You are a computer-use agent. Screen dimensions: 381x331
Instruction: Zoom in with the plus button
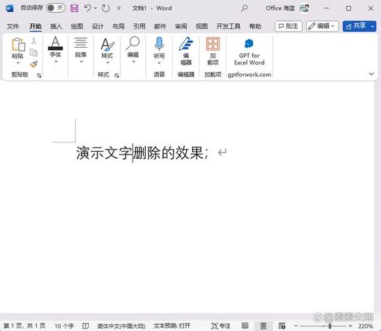[x=350, y=326]
